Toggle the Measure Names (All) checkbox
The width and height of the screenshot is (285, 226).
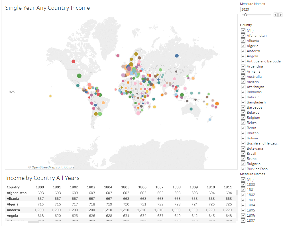pyautogui.click(x=243, y=180)
